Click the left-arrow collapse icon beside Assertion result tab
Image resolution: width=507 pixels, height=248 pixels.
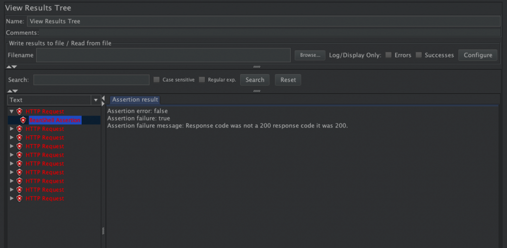click(103, 100)
